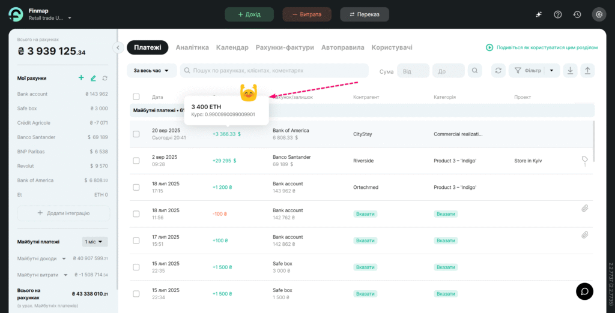Click the green Дохід button
Viewport: 615px width, 313px height.
(x=249, y=14)
